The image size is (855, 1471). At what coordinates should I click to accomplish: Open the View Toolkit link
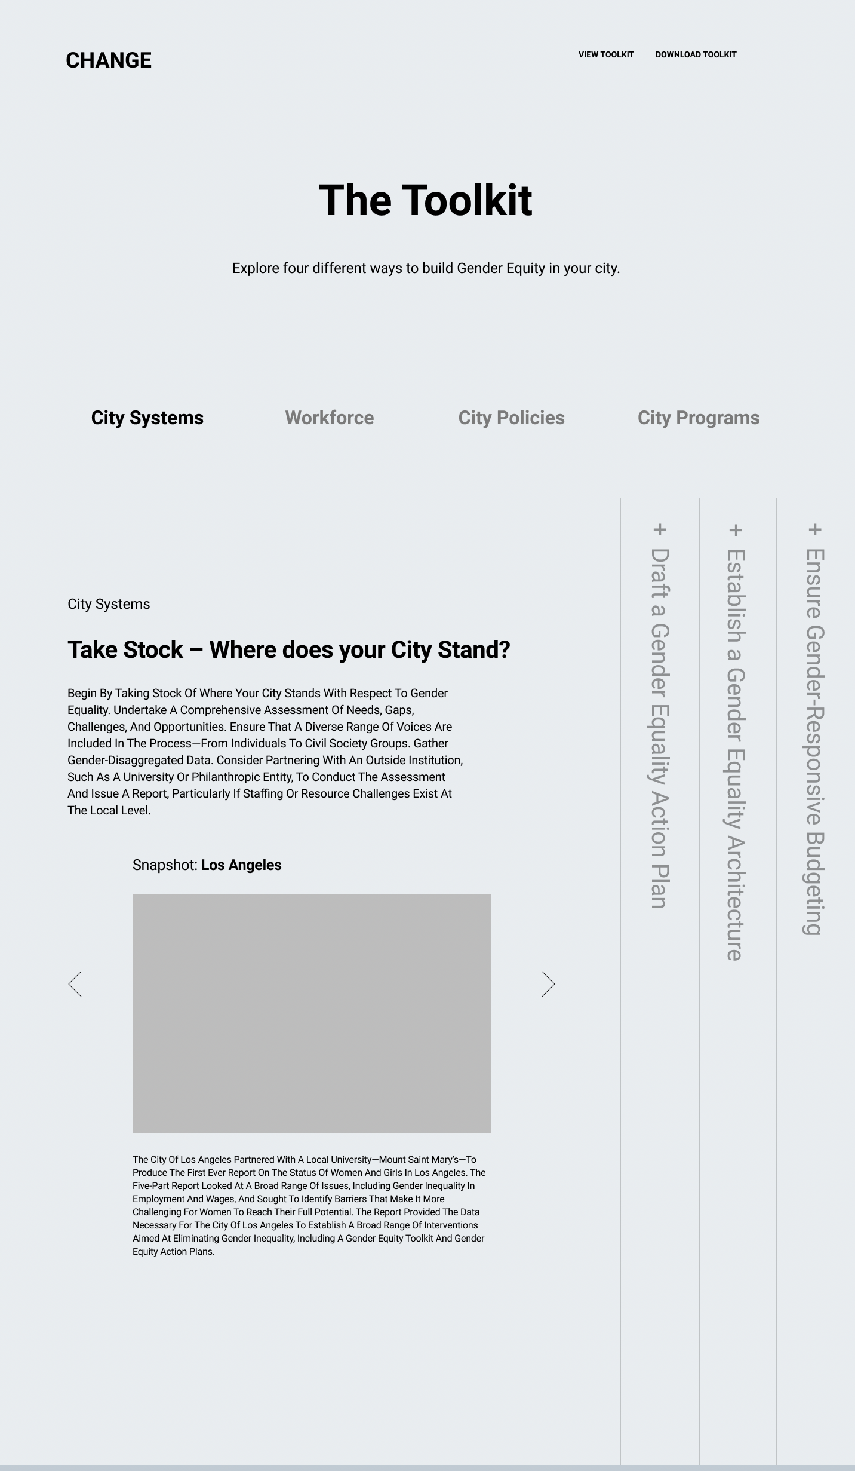[x=606, y=54]
